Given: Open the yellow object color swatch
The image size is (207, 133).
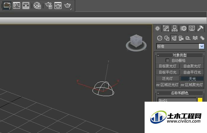Looking at the screenshot, I should pyautogui.click(x=200, y=100).
